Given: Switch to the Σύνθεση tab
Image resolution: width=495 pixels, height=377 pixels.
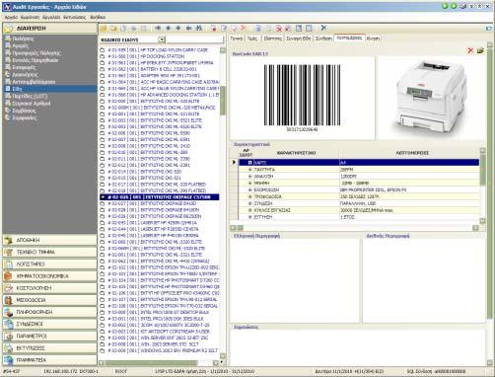Looking at the screenshot, I should (x=323, y=38).
